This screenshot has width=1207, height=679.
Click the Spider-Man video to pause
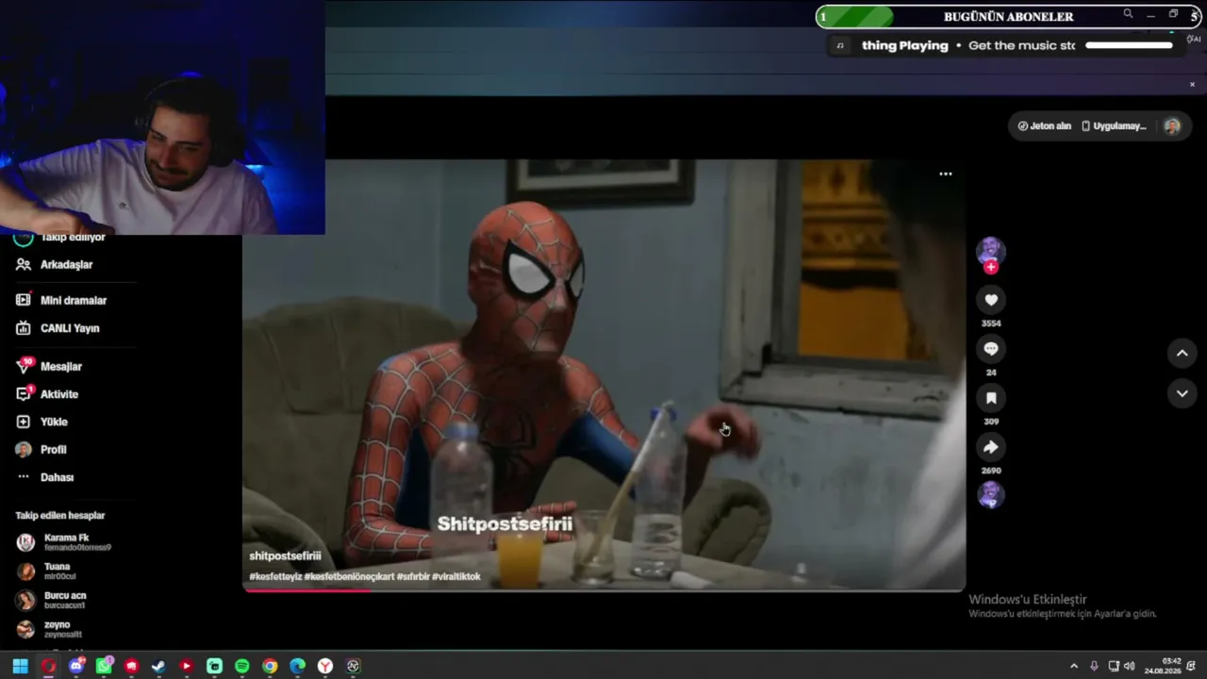[603, 374]
